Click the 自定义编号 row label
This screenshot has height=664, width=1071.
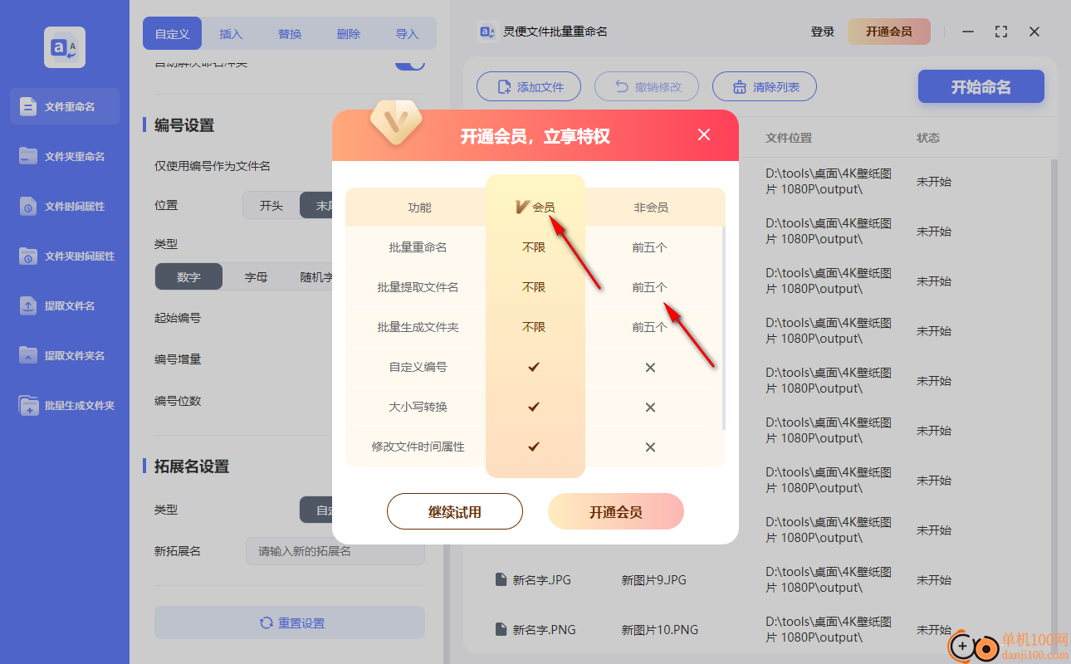point(418,367)
